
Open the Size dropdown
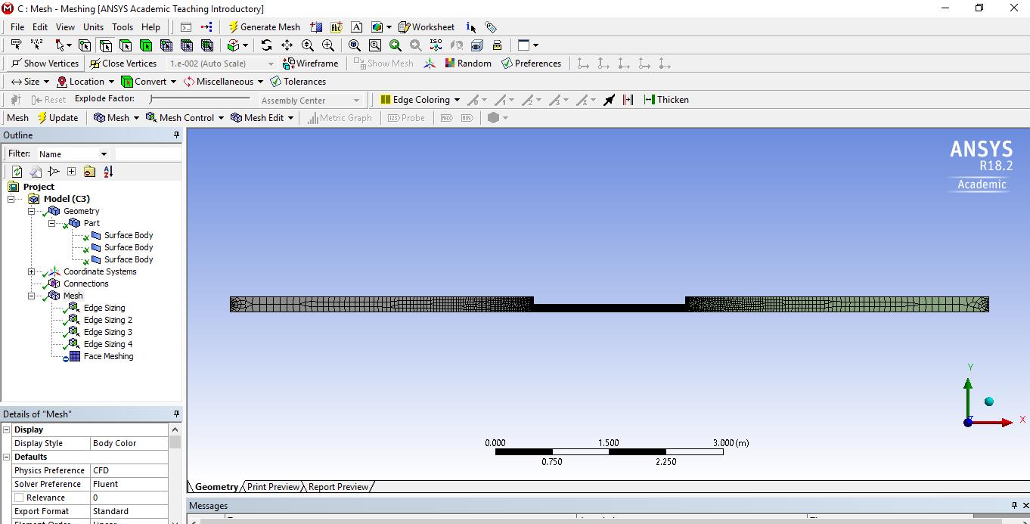click(x=29, y=82)
